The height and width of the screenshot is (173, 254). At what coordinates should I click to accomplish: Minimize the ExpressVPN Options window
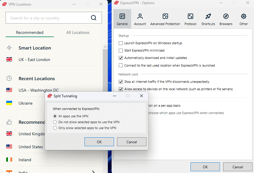[221, 3]
